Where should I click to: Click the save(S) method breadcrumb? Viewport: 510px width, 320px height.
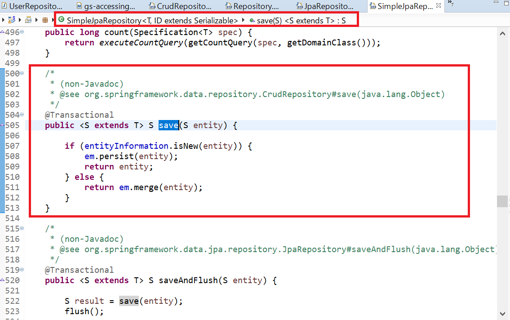pos(301,20)
